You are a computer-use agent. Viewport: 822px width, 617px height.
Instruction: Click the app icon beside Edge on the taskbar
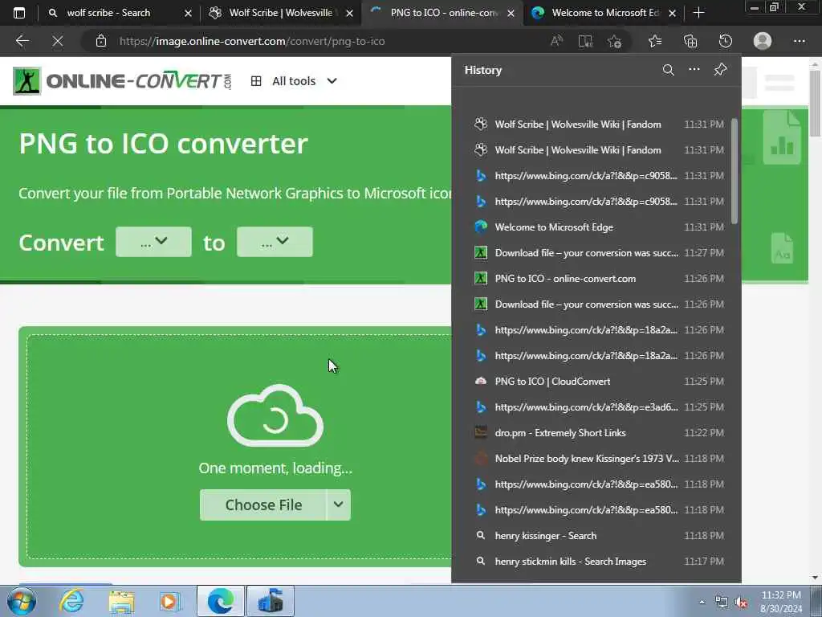[271, 601]
